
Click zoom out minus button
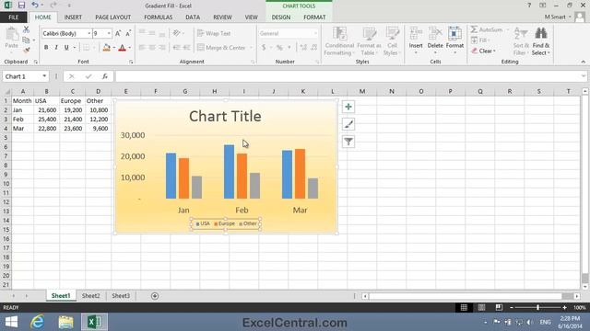click(x=512, y=307)
